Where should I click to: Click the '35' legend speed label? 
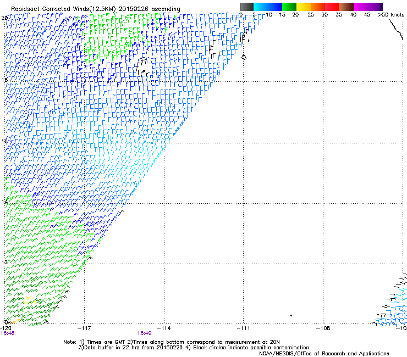(339, 15)
